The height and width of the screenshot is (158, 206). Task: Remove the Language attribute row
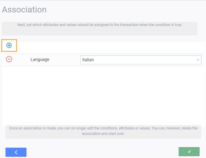coord(9,59)
